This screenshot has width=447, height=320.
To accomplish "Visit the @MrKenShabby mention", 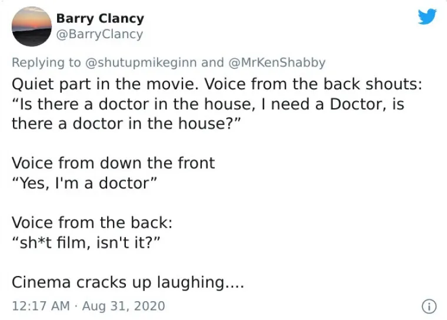I will click(x=277, y=63).
